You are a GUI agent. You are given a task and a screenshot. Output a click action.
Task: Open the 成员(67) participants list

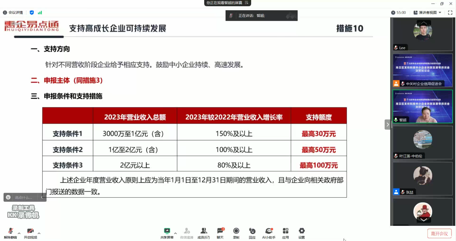203,233
